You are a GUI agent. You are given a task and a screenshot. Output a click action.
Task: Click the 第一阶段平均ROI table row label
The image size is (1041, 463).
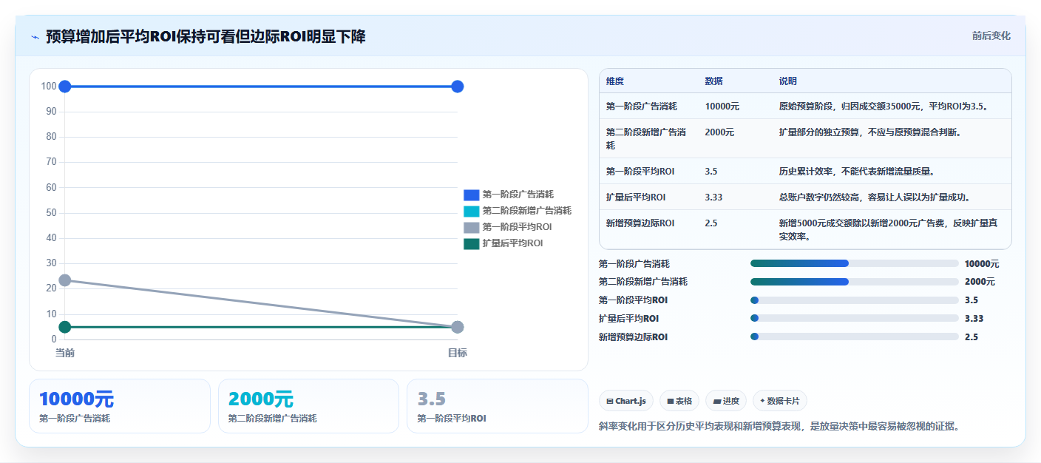[640, 171]
